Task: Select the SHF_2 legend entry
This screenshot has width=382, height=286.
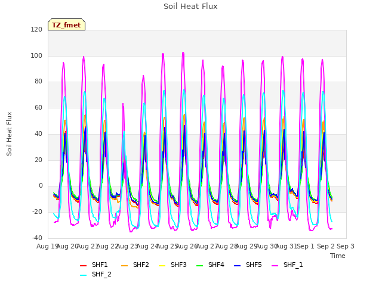Action: click(x=95, y=274)
